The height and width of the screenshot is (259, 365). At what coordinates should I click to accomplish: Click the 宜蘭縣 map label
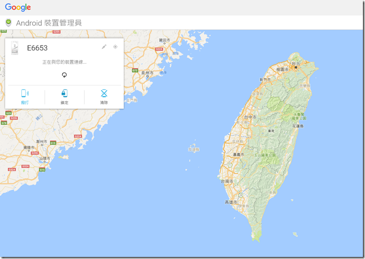[x=305, y=86]
